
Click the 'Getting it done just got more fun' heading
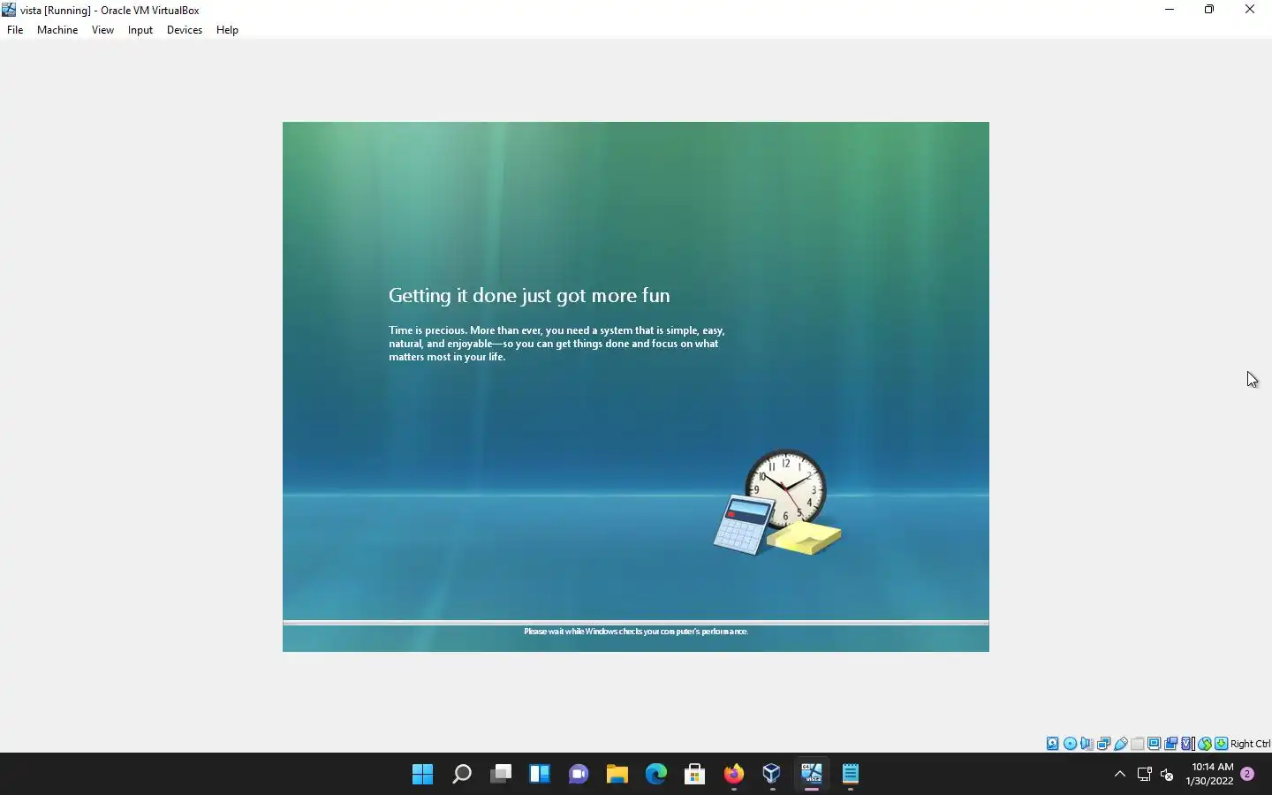529,296
